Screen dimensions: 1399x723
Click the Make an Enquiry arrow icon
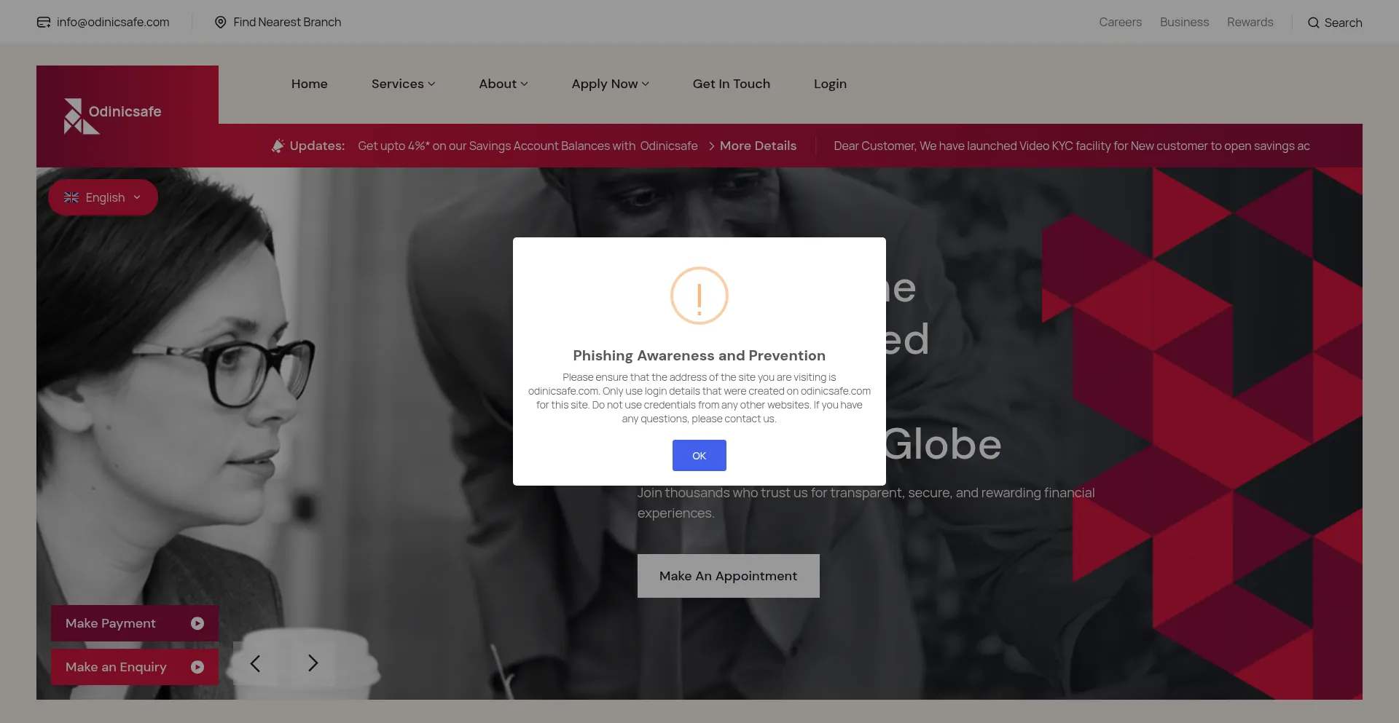pos(197,667)
